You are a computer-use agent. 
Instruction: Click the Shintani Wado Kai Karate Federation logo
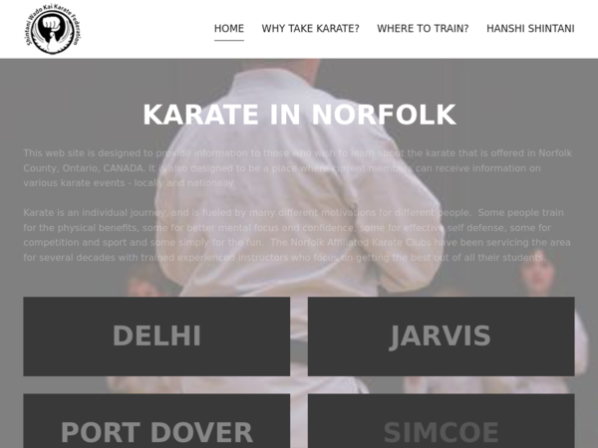click(53, 29)
